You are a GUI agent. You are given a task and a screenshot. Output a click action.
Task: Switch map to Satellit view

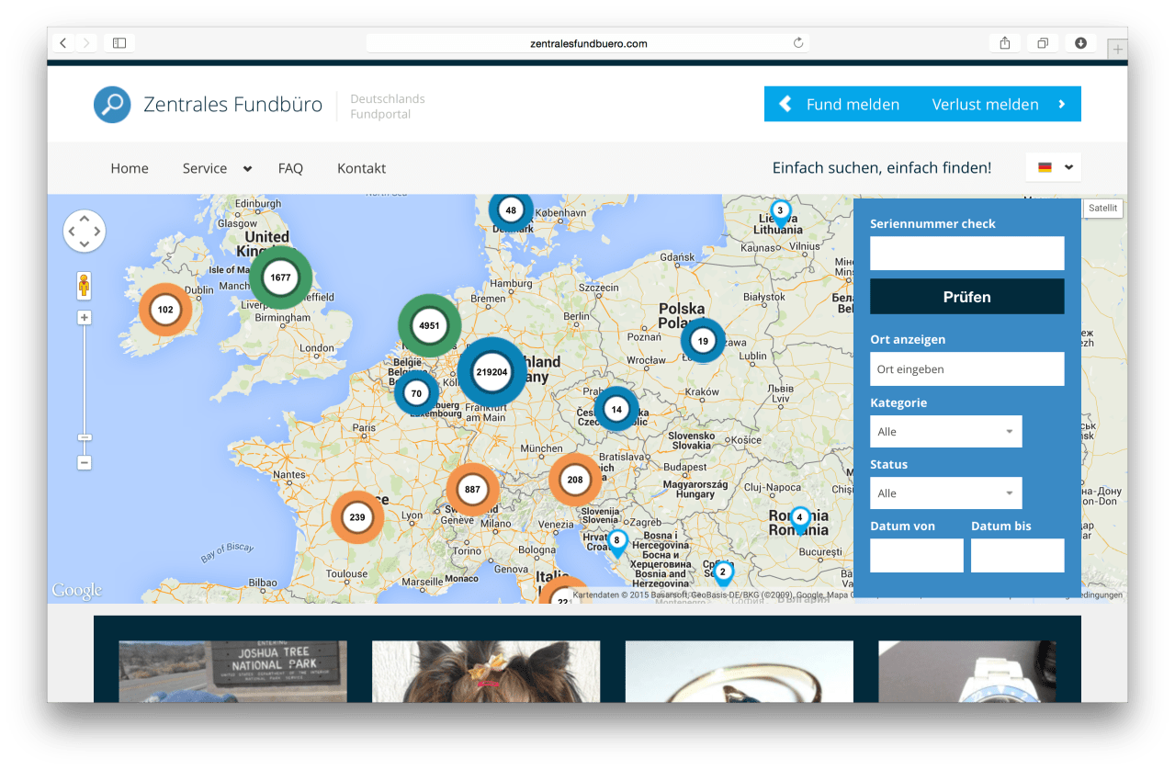click(1102, 209)
